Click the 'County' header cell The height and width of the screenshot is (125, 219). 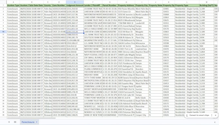coord(48,5)
